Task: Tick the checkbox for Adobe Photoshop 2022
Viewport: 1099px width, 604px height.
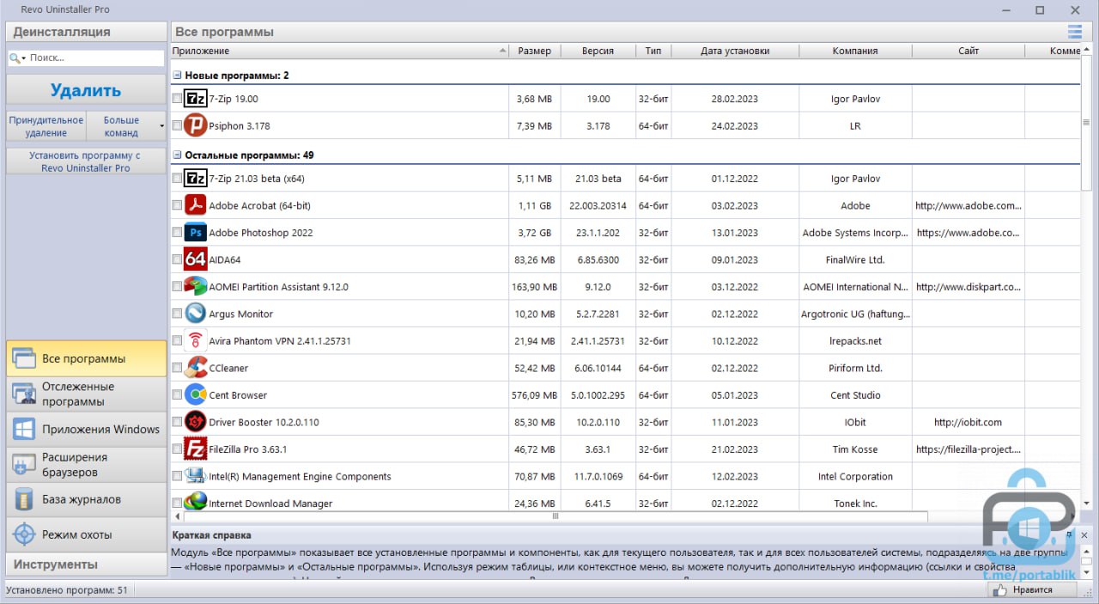Action: click(177, 233)
